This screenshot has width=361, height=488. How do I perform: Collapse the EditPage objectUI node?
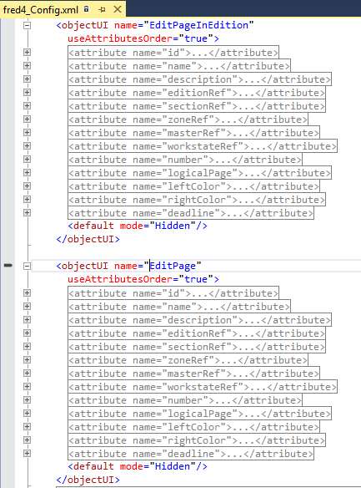(x=27, y=266)
